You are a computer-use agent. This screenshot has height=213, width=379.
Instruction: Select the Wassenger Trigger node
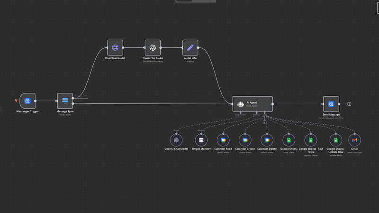tap(27, 101)
